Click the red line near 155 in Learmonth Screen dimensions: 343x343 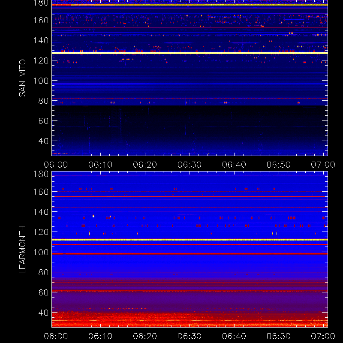[x=190, y=197]
